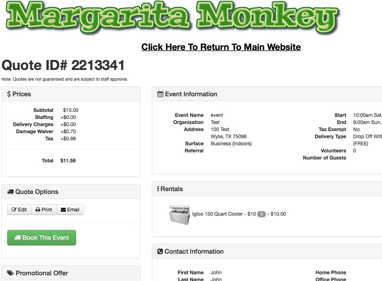Open the Return To Main Website link
The height and width of the screenshot is (281, 382).
[x=221, y=47]
